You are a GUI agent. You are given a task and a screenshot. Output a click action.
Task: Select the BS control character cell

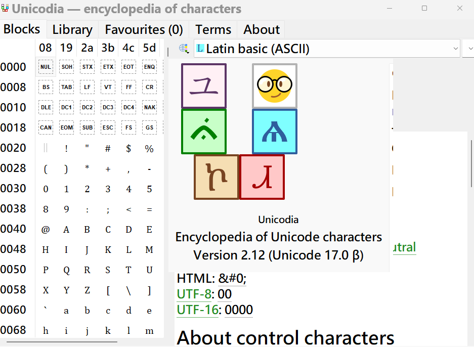pos(46,87)
